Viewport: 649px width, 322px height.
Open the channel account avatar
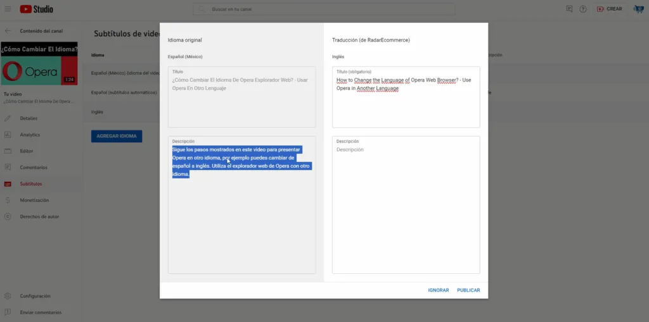tap(639, 9)
